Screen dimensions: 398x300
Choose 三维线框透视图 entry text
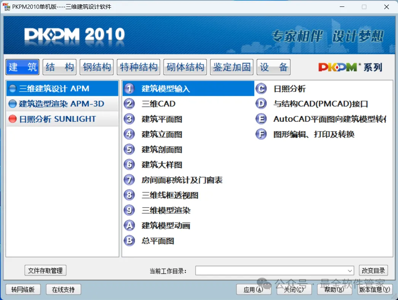170,195
